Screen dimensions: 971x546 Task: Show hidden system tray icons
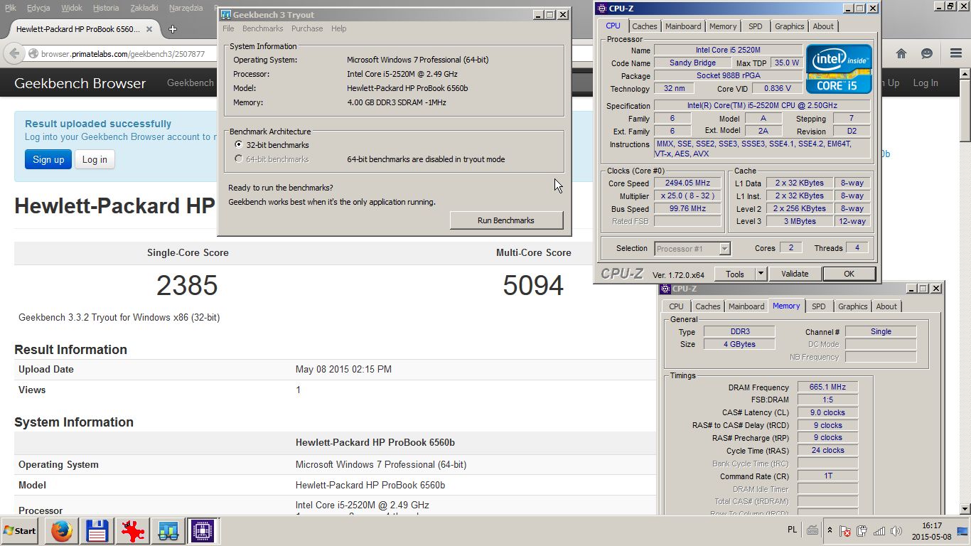click(x=830, y=530)
